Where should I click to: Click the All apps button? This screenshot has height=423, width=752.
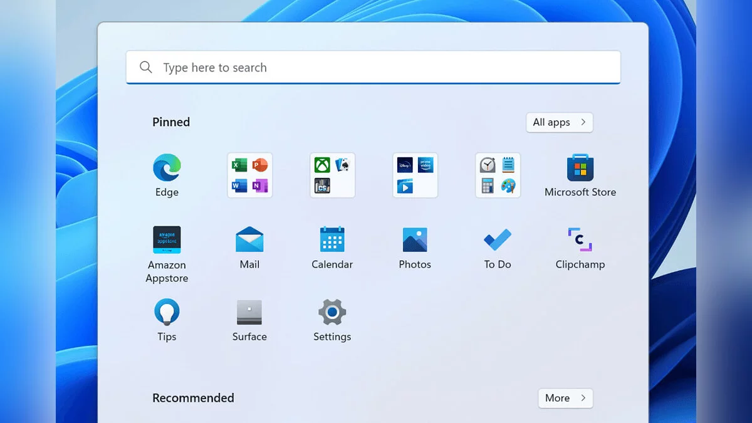(559, 122)
